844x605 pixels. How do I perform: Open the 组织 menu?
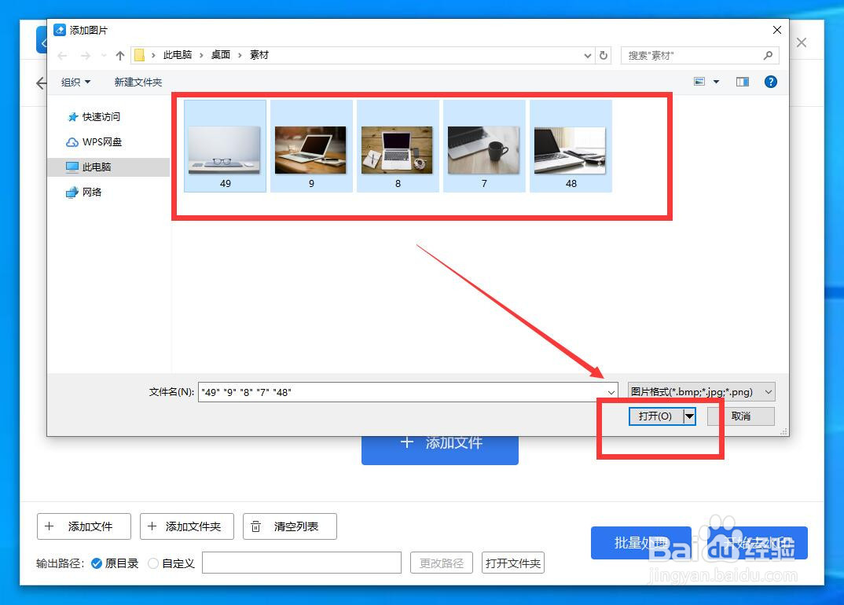[x=76, y=82]
